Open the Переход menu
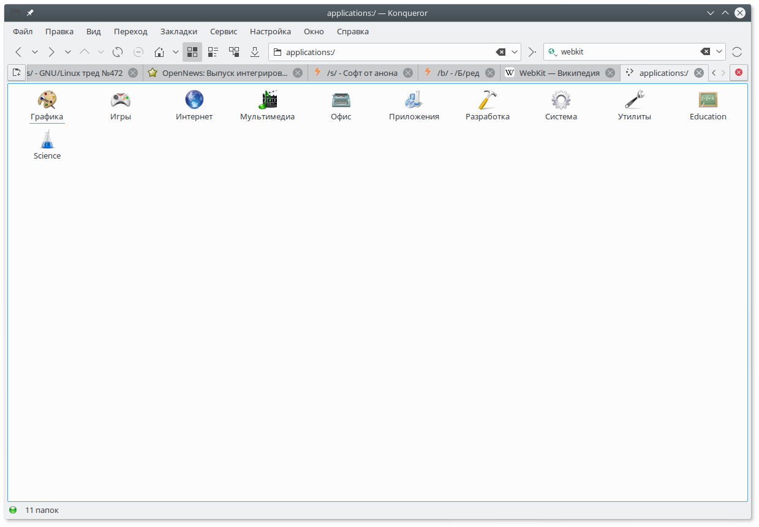This screenshot has height=527, width=759. click(x=130, y=31)
